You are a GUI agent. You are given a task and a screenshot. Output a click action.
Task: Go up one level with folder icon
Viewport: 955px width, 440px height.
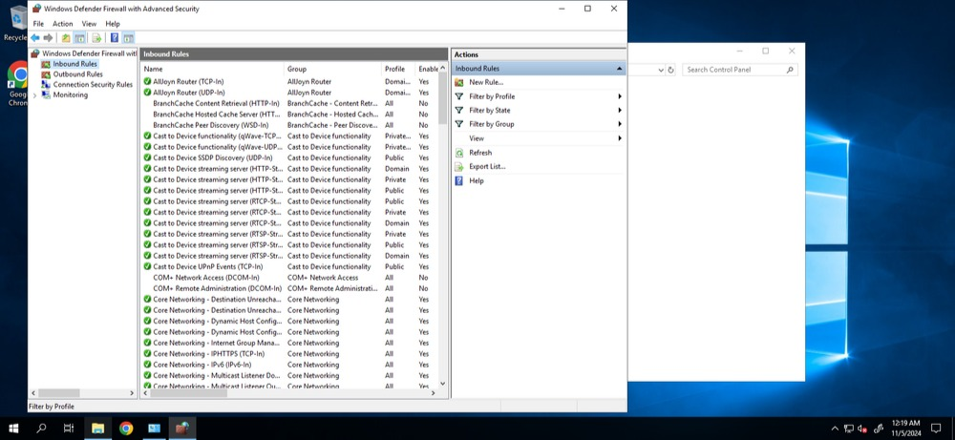pyautogui.click(x=66, y=38)
